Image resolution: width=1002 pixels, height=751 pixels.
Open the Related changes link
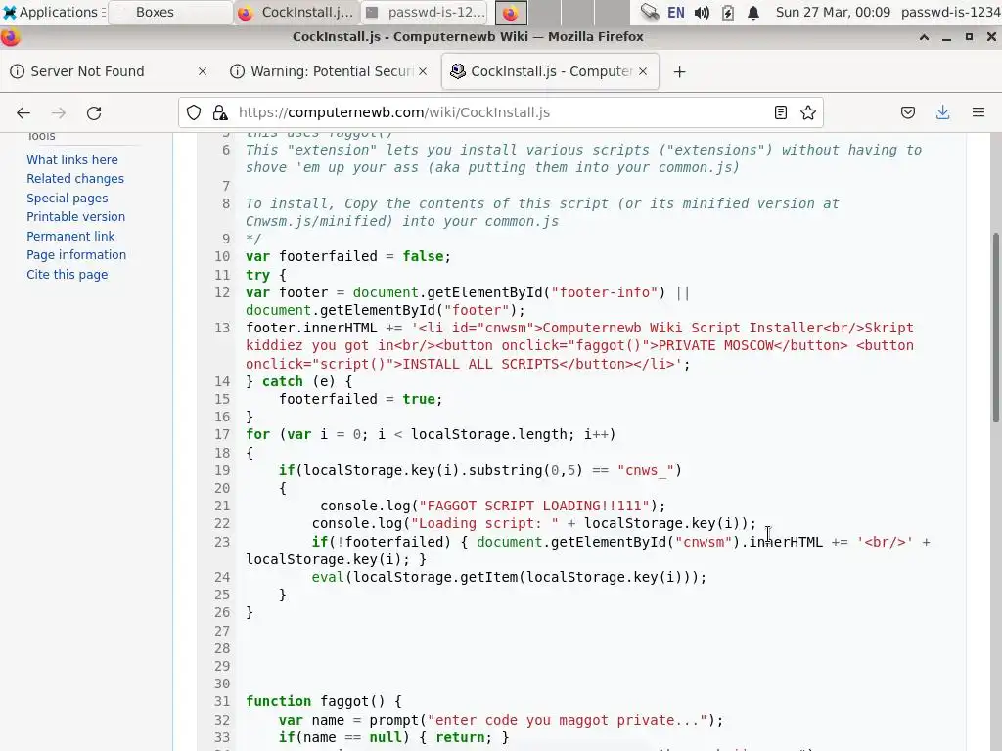click(75, 179)
